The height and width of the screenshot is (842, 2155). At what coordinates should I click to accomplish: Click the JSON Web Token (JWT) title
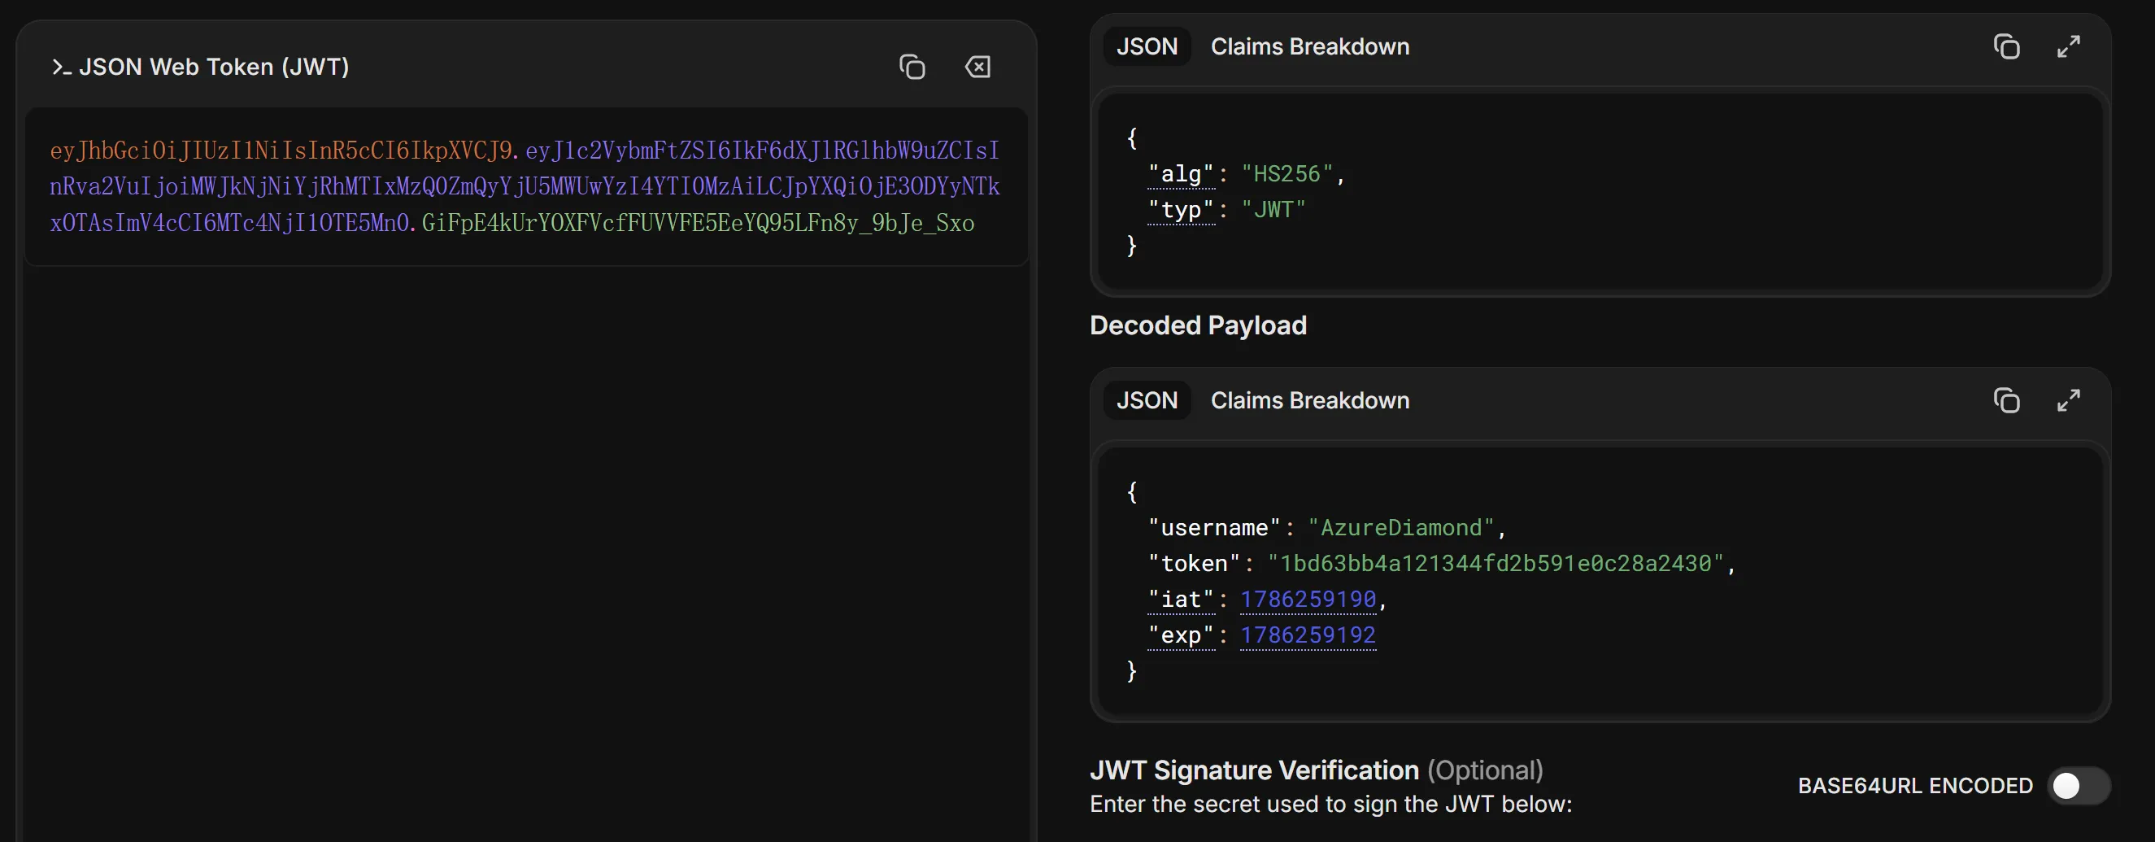click(x=213, y=67)
